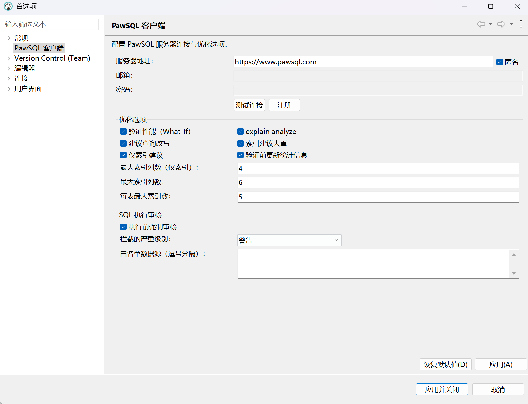The height and width of the screenshot is (404, 528).
Task: Maximize the 首选项 window
Action: (490, 6)
